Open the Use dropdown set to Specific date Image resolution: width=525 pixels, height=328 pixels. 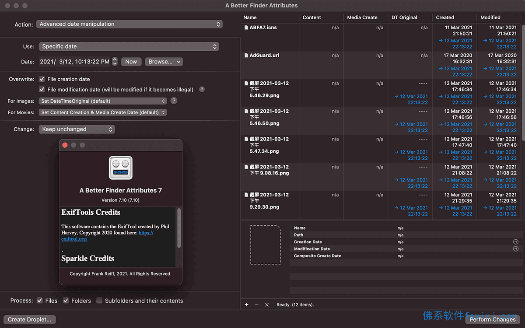(x=129, y=46)
